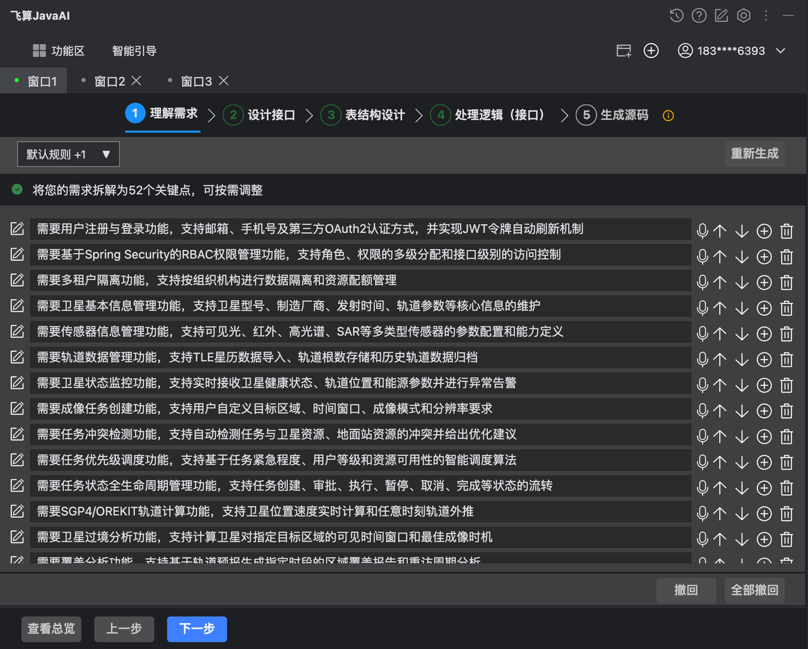808x649 pixels.
Task: Click the 需要多租户隔离功能 text field
Action: (360, 280)
